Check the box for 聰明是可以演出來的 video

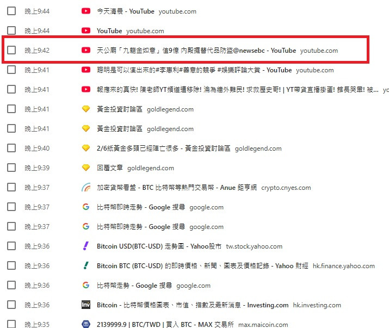(11, 70)
